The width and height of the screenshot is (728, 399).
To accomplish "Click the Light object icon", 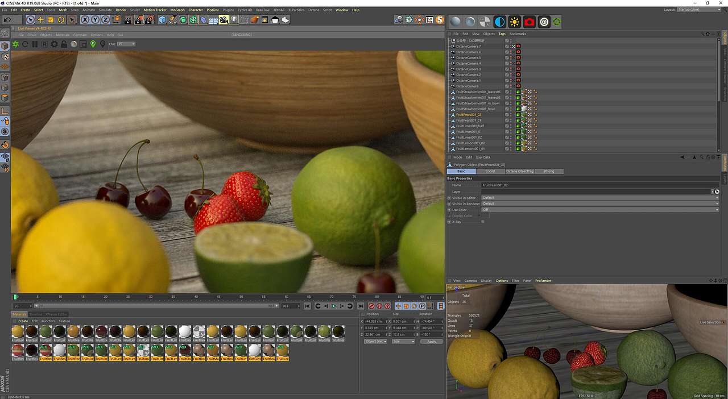I will coord(234,20).
